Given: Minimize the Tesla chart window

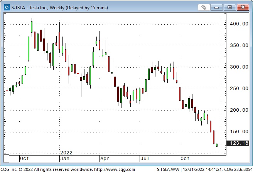Looking at the screenshot, I should pos(216,7).
